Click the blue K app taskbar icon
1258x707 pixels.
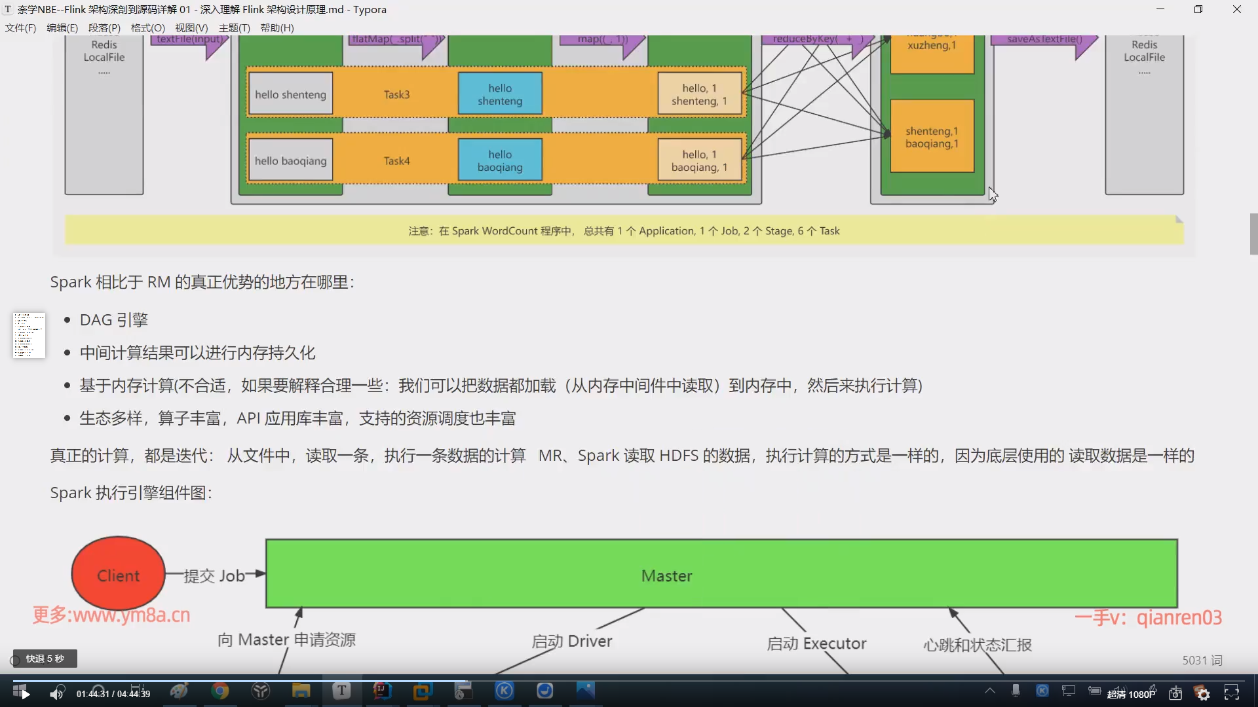coord(504,691)
